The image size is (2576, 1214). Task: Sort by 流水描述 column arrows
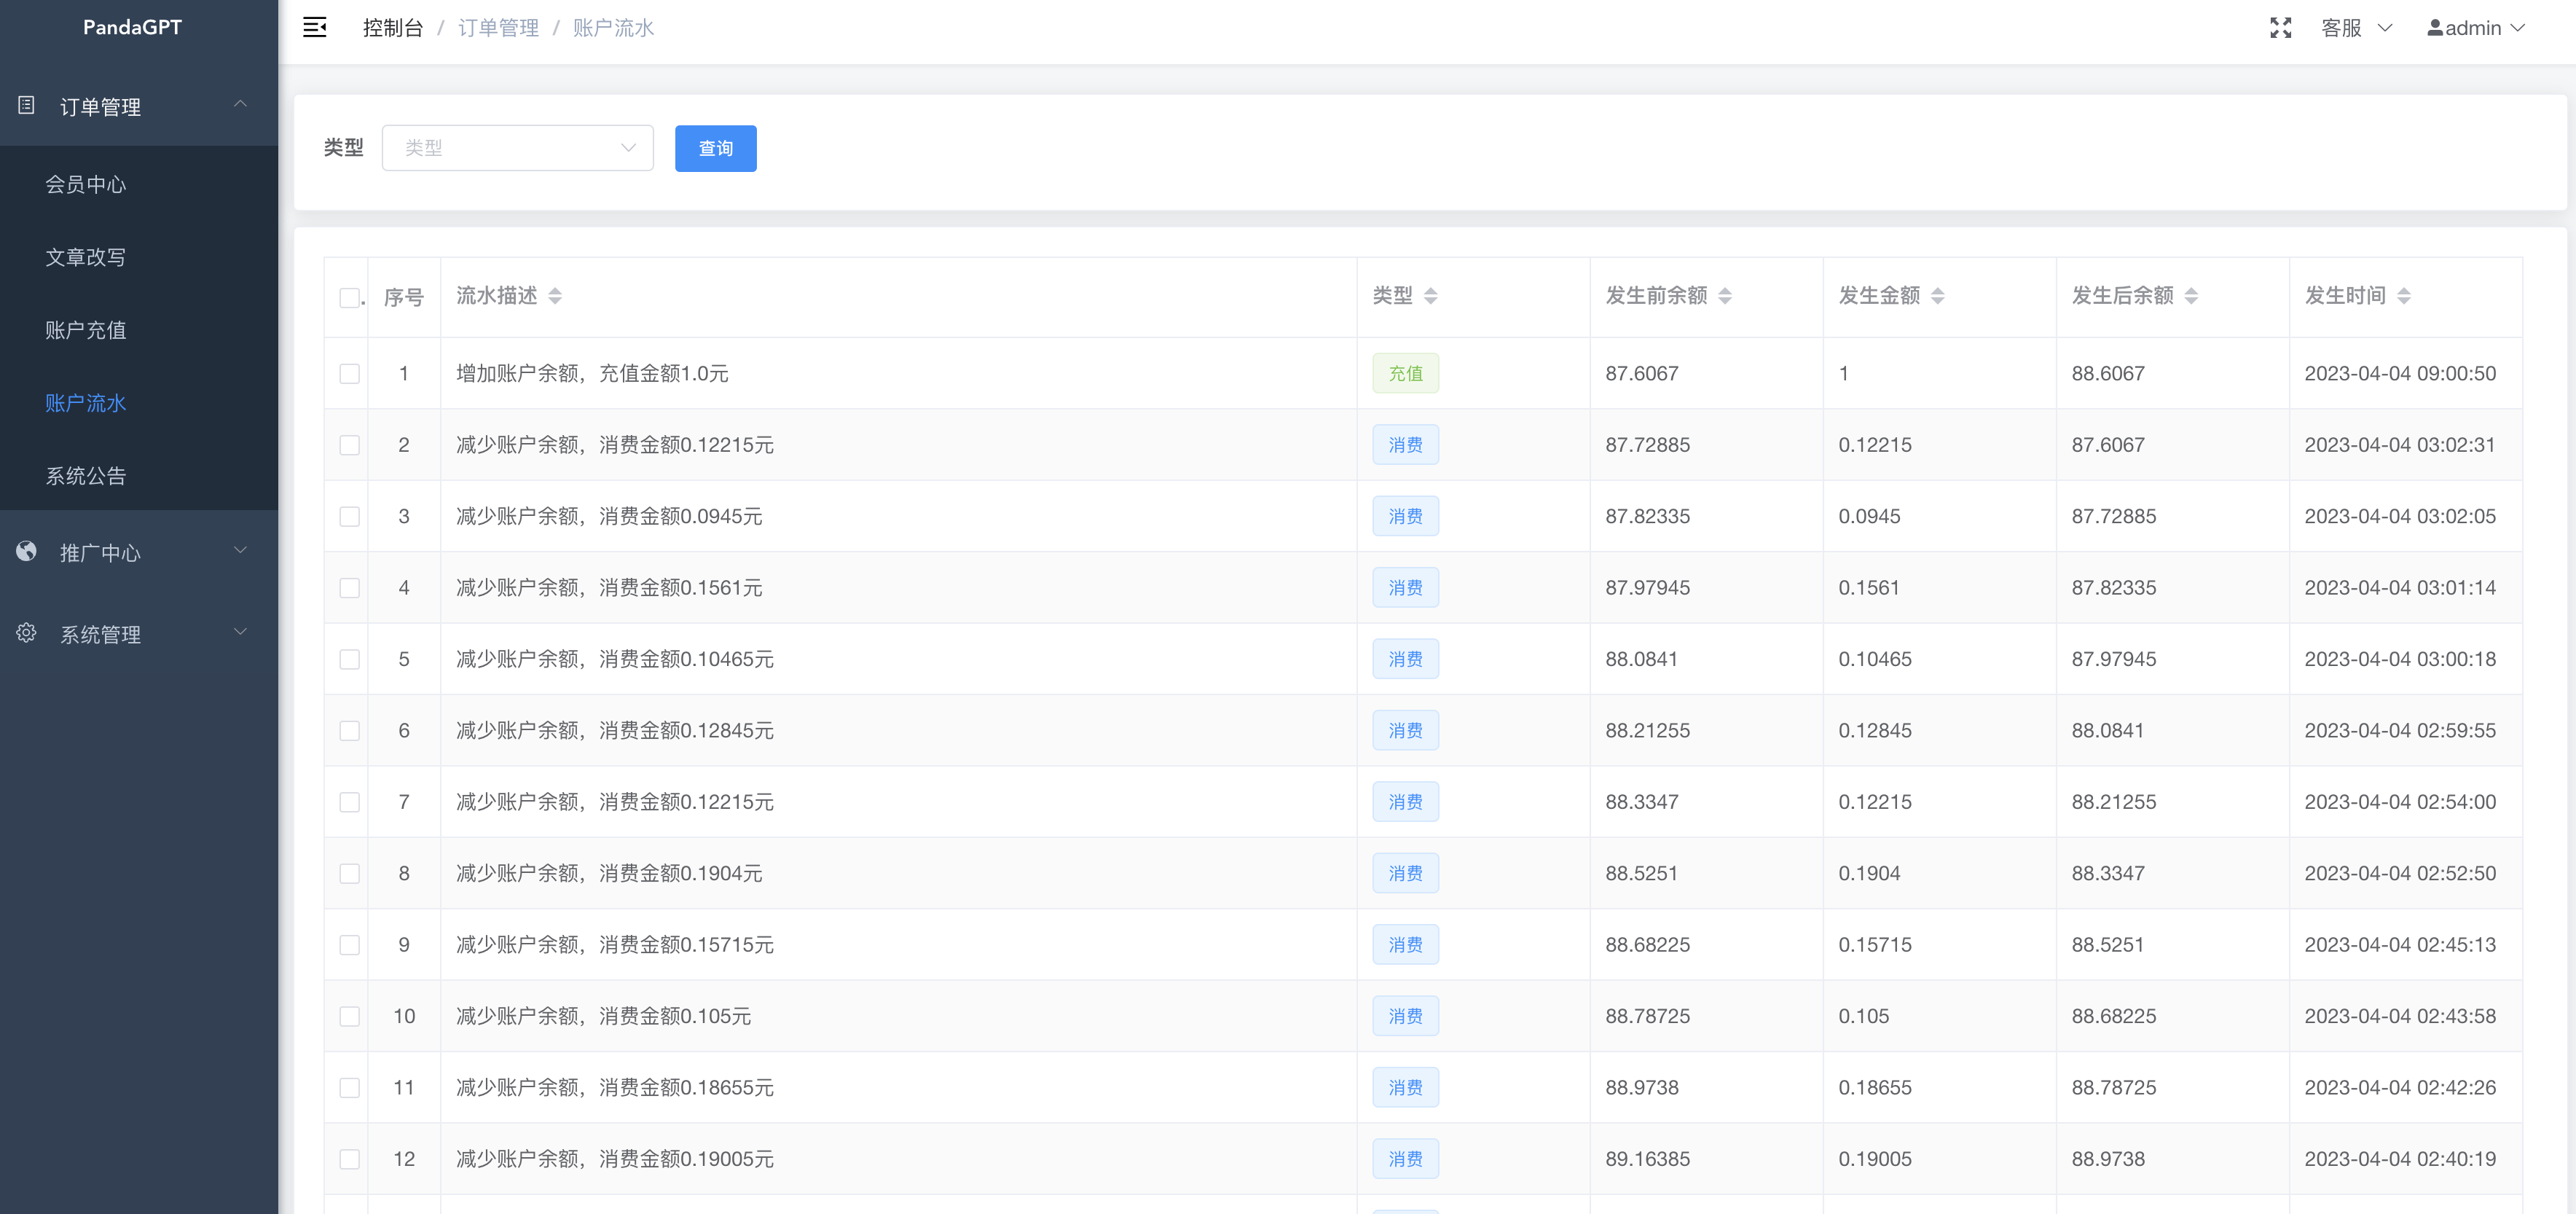click(x=555, y=296)
